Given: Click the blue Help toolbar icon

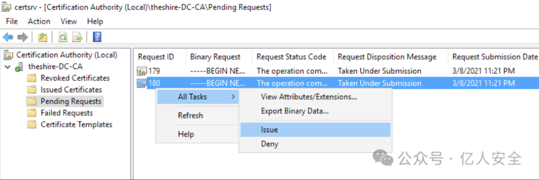Looking at the screenshot, I should (97, 37).
